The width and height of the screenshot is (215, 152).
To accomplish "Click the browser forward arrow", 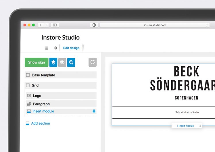I will click(46, 25).
